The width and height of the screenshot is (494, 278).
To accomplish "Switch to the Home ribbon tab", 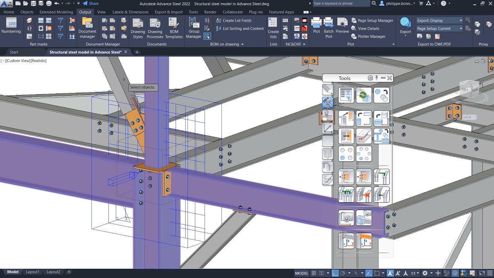I will 9,12.
